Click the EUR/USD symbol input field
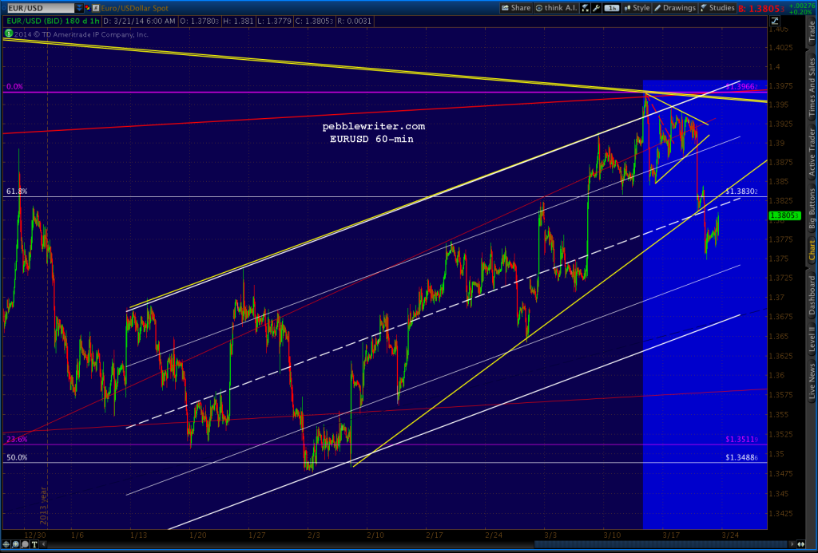Image resolution: width=818 pixels, height=553 pixels. [x=40, y=7]
